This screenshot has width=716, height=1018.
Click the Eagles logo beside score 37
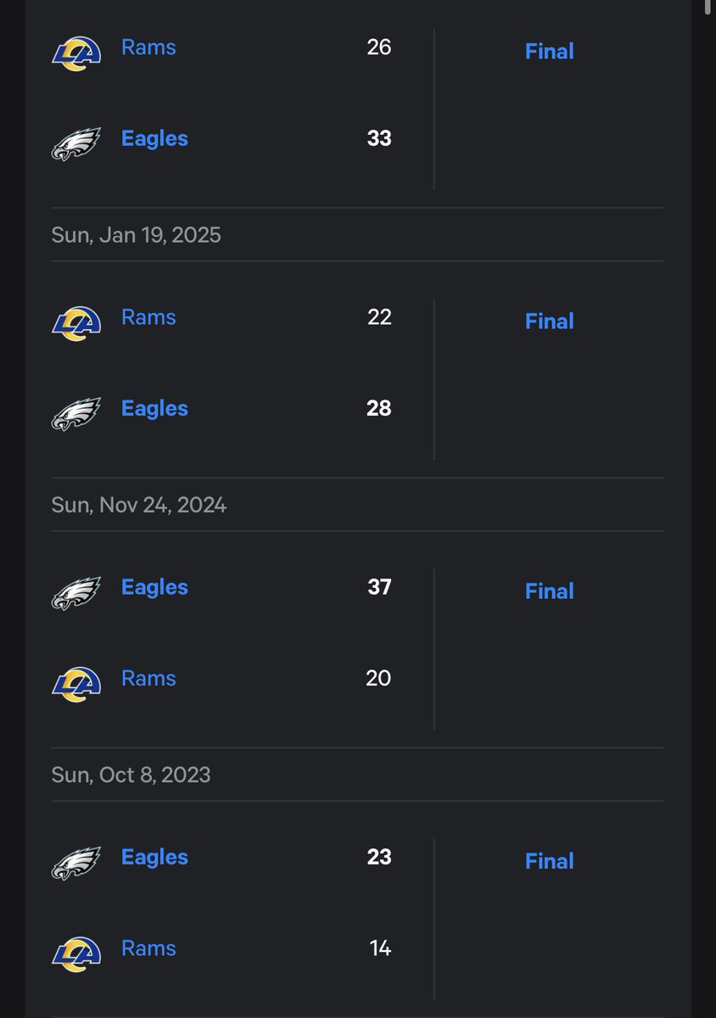(76, 593)
